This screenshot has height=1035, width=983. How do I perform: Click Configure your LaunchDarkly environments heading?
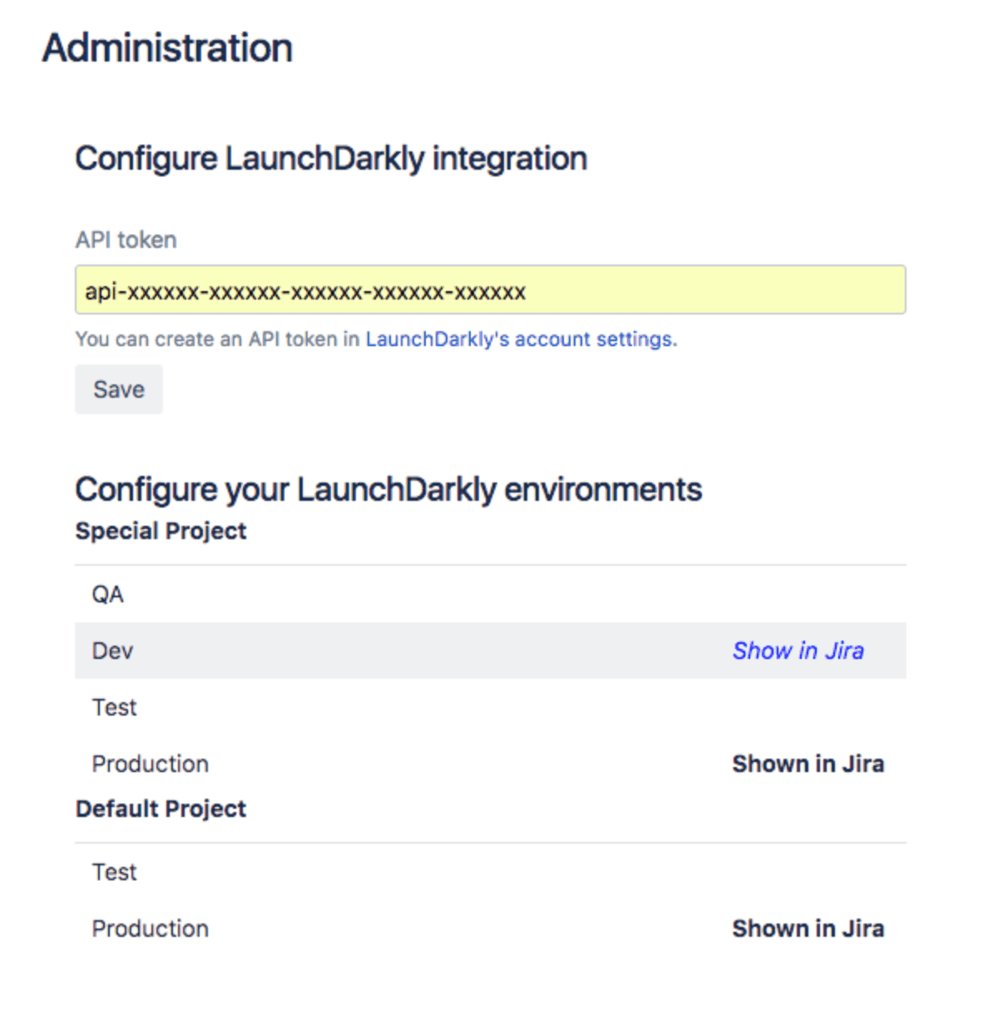tap(388, 489)
